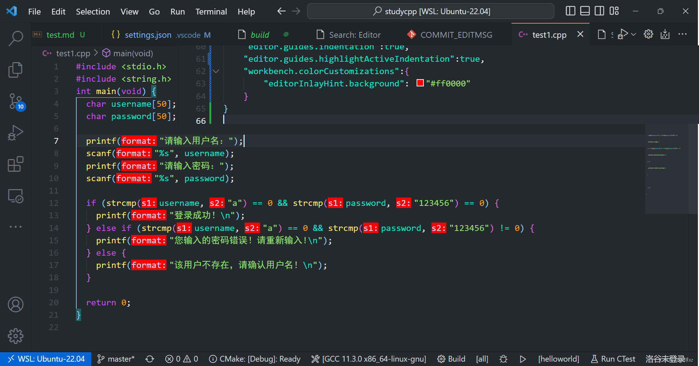
Task: Click test1.cpp in the breadcrumb
Action: (x=73, y=53)
